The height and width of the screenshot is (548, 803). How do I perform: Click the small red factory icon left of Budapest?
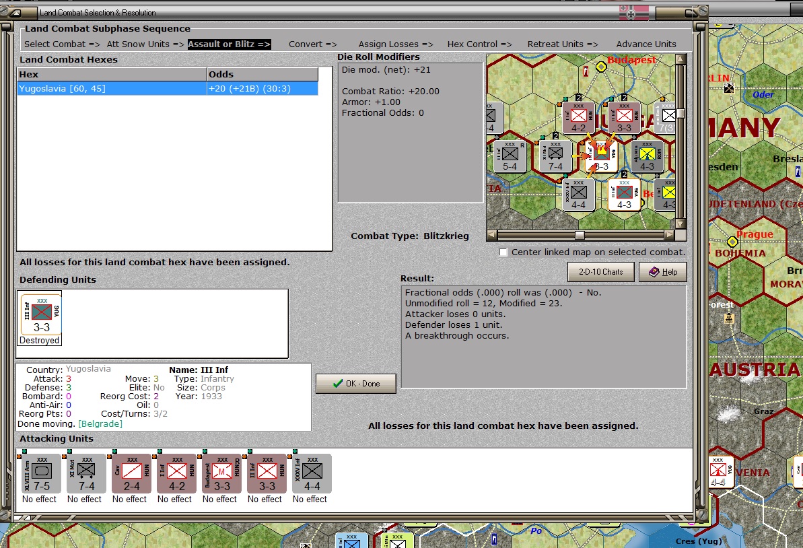(x=586, y=72)
